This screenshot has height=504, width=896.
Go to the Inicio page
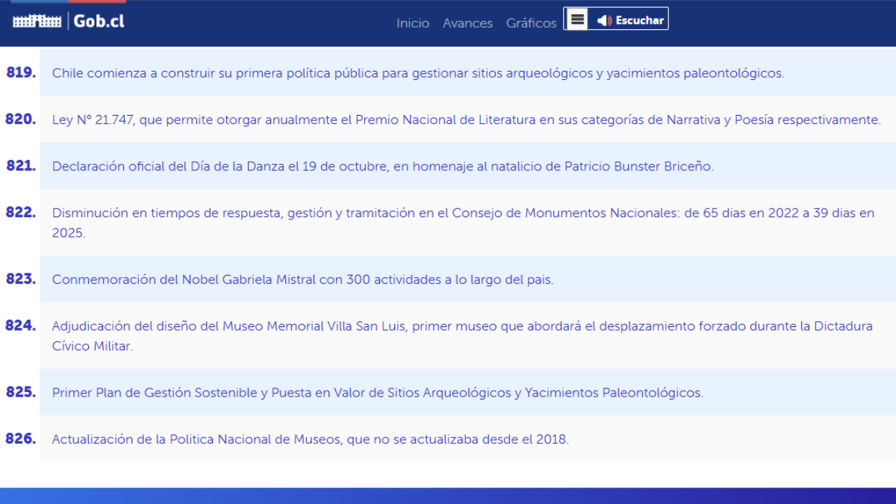pyautogui.click(x=413, y=23)
